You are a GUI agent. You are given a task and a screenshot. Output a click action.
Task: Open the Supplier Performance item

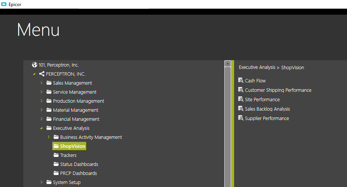pos(267,119)
